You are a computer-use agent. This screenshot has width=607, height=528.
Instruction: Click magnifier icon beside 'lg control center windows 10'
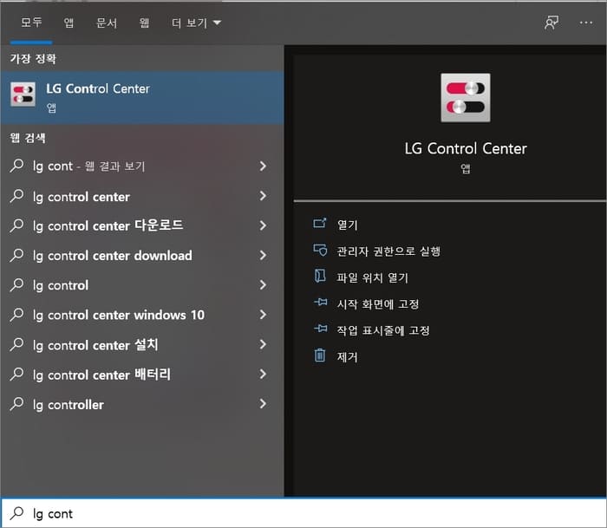tap(16, 315)
